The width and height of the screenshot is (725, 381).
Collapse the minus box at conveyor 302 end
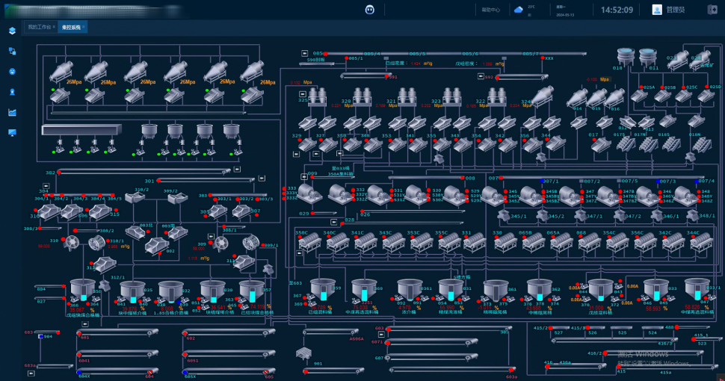coord(237,169)
